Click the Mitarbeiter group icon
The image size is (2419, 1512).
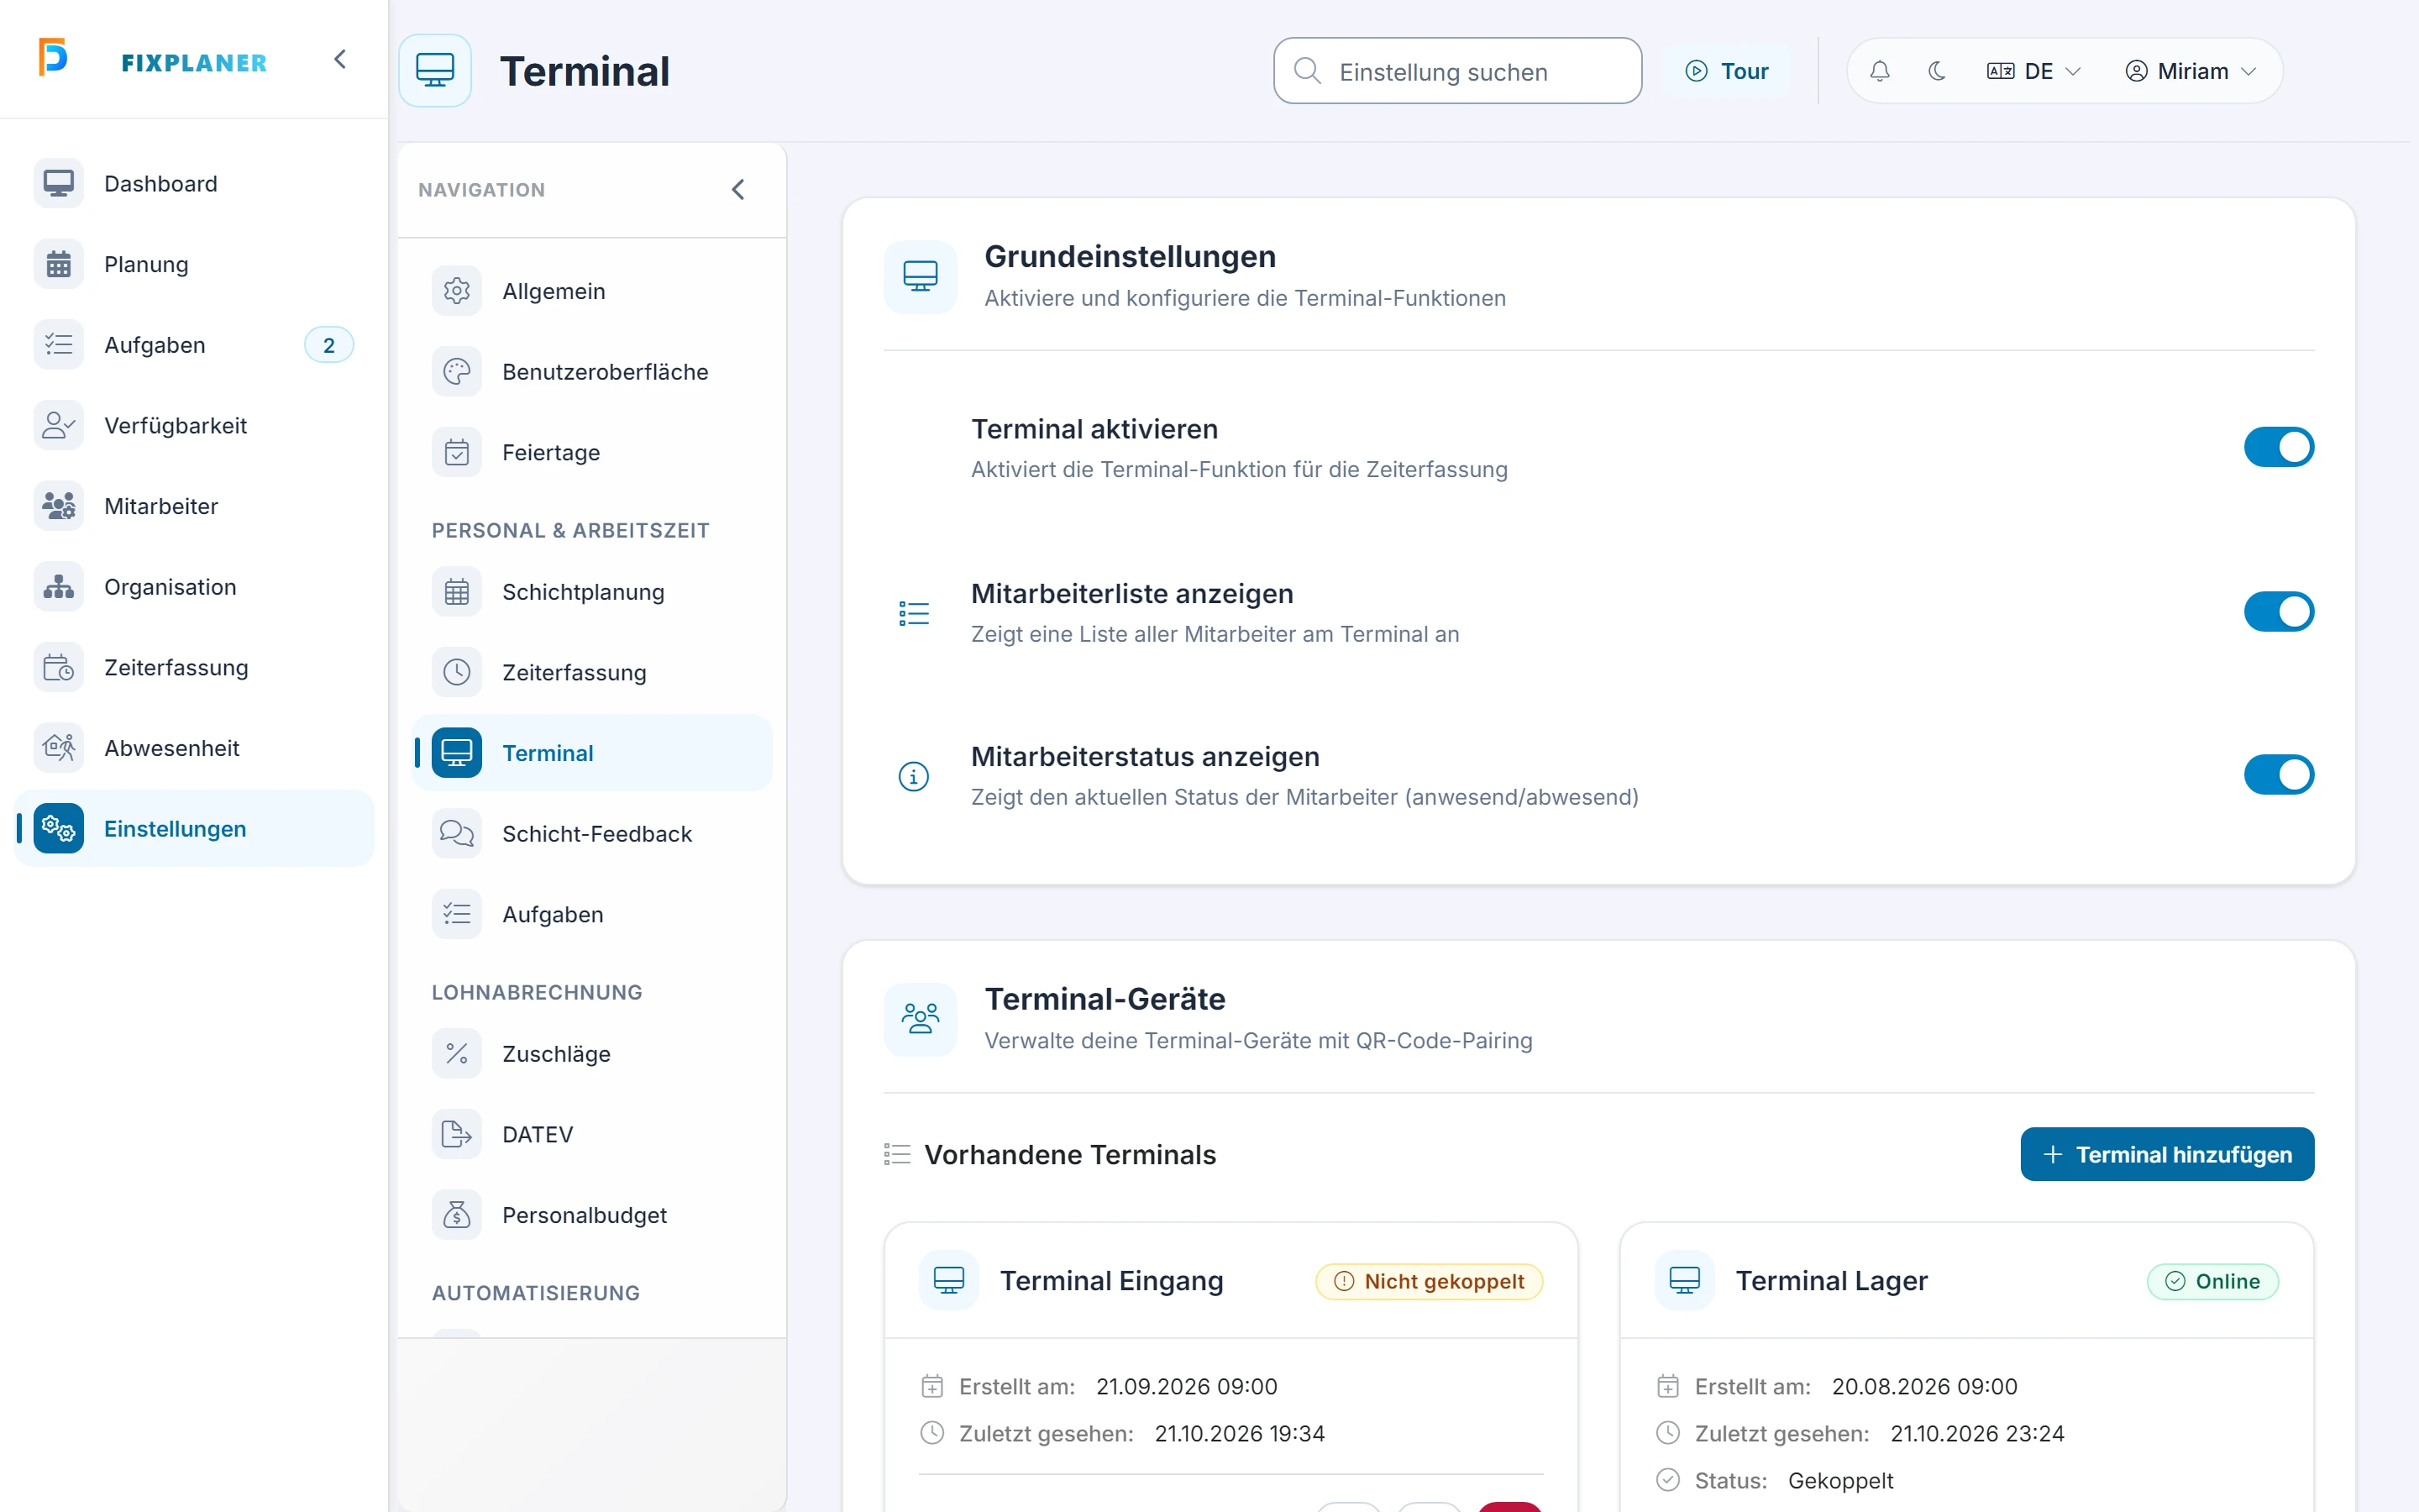click(59, 506)
